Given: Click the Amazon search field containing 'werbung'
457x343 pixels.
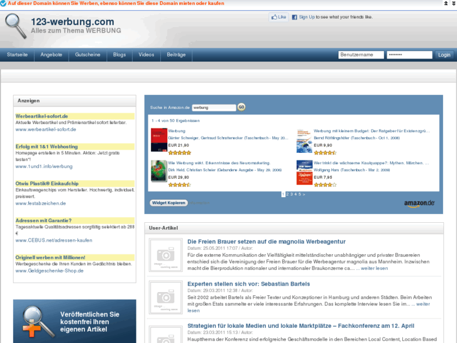Looking at the screenshot, I should coord(214,108).
